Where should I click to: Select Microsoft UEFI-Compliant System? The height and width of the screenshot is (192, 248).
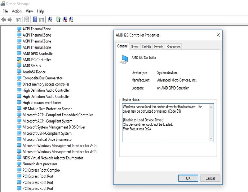click(47, 133)
